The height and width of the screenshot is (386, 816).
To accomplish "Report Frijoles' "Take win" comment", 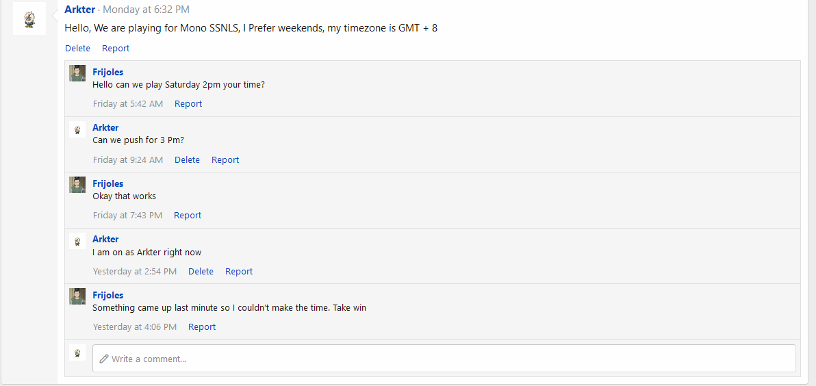I will [202, 327].
